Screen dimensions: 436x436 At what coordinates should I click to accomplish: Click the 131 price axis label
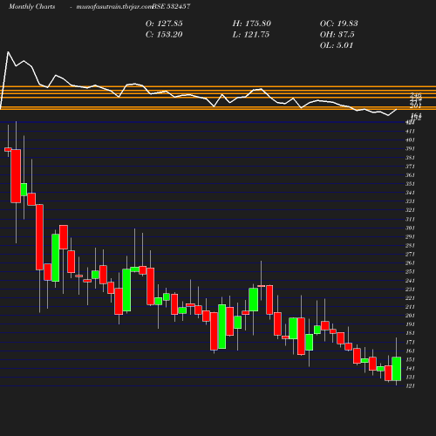410,378
